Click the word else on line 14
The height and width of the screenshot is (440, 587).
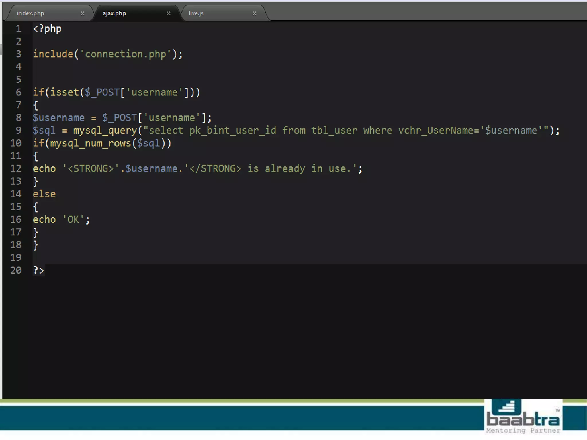pyautogui.click(x=44, y=194)
